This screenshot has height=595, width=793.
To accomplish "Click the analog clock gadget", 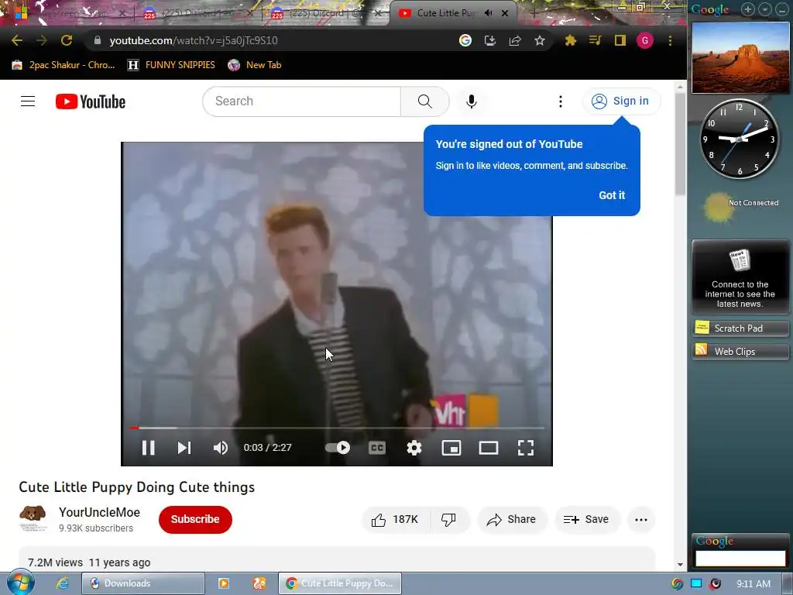I will (740, 139).
